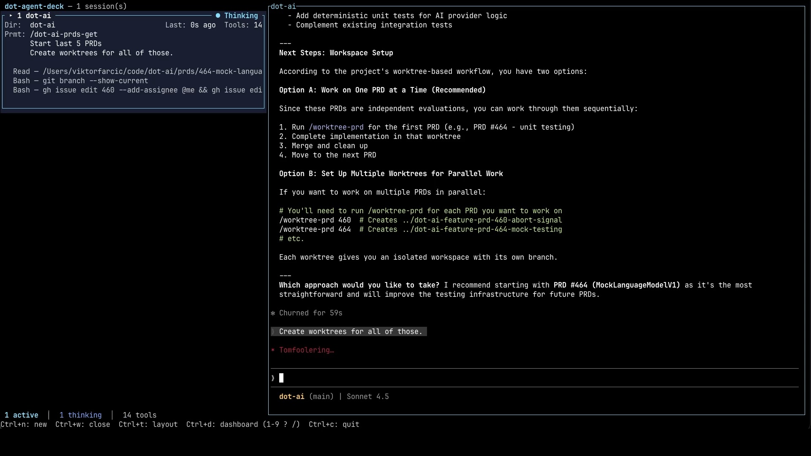
Task: Focus the prompt input field
Action: click(x=535, y=378)
